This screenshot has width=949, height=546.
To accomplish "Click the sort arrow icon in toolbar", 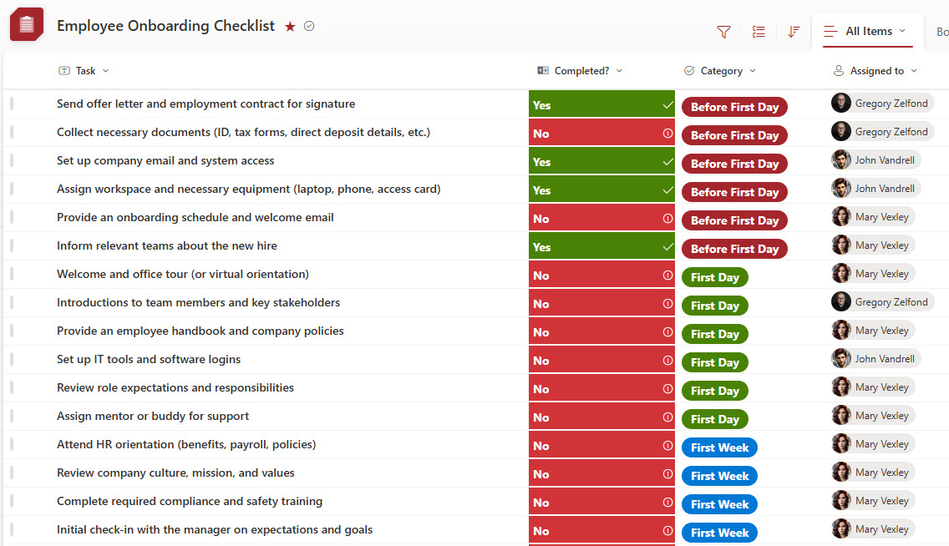I will point(793,32).
